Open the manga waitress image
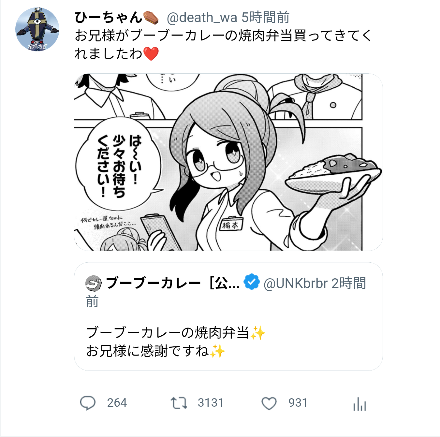 click(228, 162)
